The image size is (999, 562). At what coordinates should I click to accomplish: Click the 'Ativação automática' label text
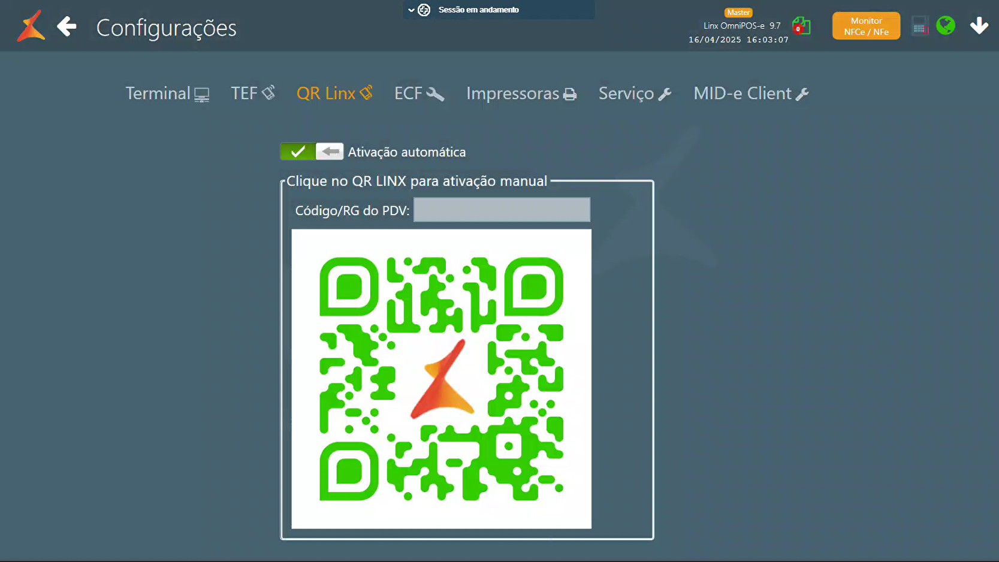(x=407, y=152)
